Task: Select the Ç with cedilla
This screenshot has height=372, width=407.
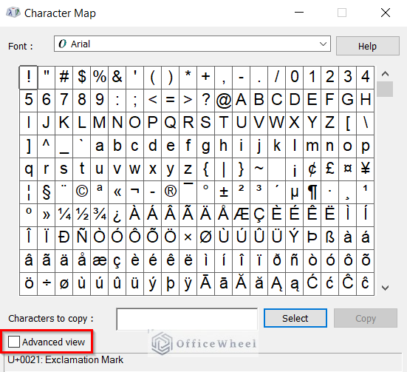Action: [259, 215]
